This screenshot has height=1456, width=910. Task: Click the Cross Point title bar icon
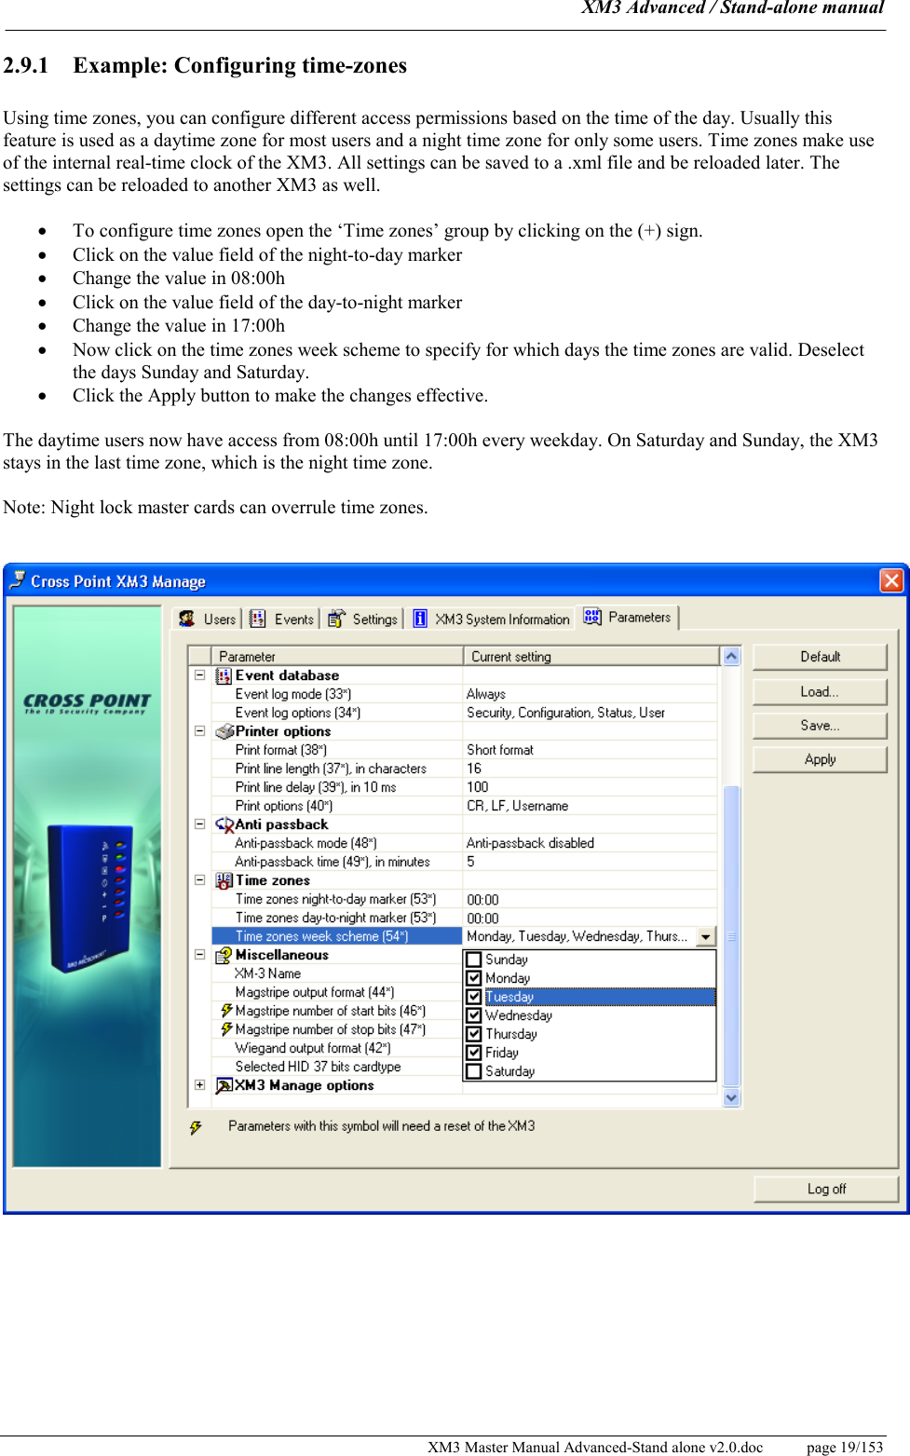click(18, 580)
